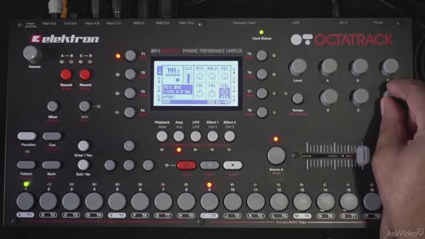
Task: Tap trig key 11
Action: pyautogui.click(x=256, y=202)
